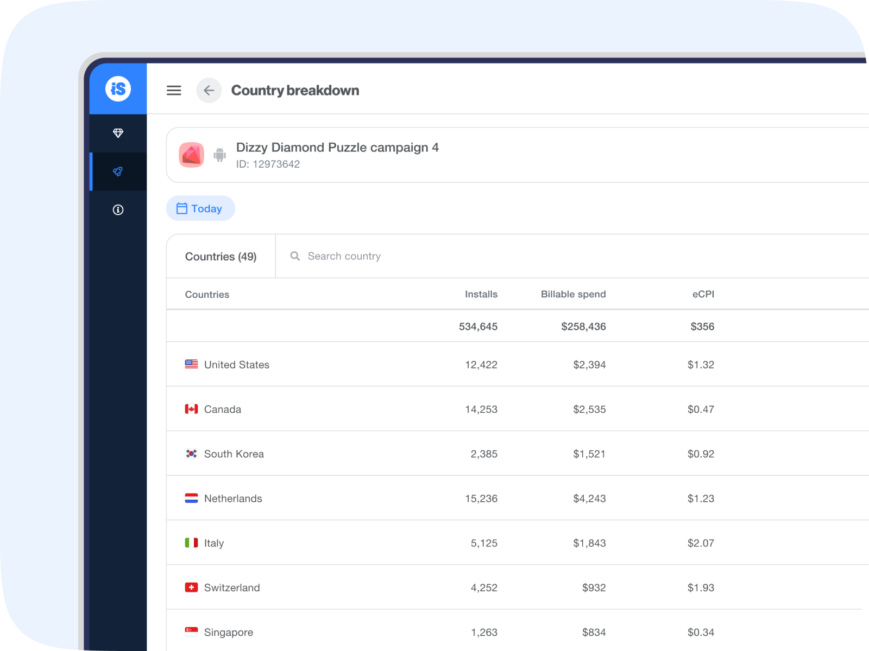Sort by eCPI column header

point(703,294)
